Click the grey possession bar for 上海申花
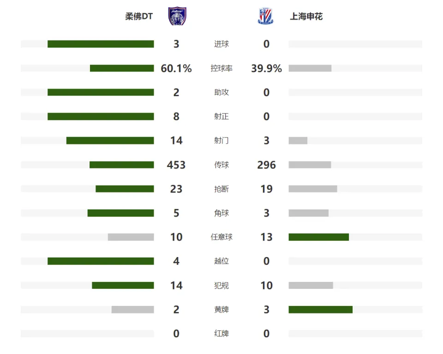The image size is (443, 354). coord(310,68)
